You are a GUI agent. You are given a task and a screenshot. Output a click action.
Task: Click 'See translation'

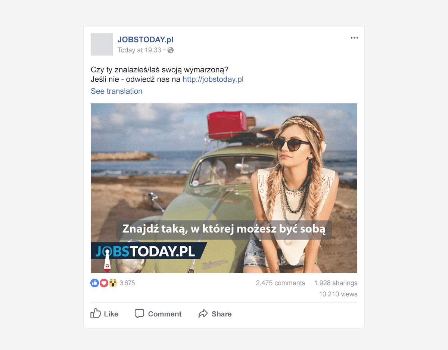pyautogui.click(x=116, y=91)
